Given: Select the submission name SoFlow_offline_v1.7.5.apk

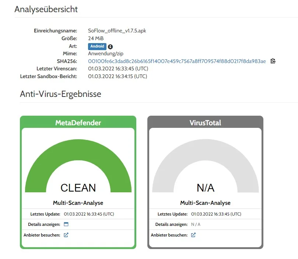Looking at the screenshot, I should (x=117, y=31).
